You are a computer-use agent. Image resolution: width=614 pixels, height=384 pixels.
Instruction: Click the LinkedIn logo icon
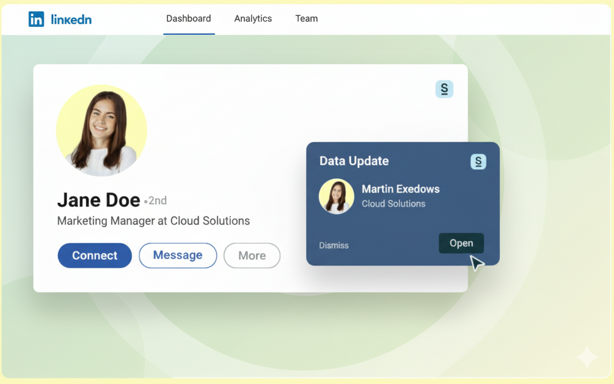(36, 19)
